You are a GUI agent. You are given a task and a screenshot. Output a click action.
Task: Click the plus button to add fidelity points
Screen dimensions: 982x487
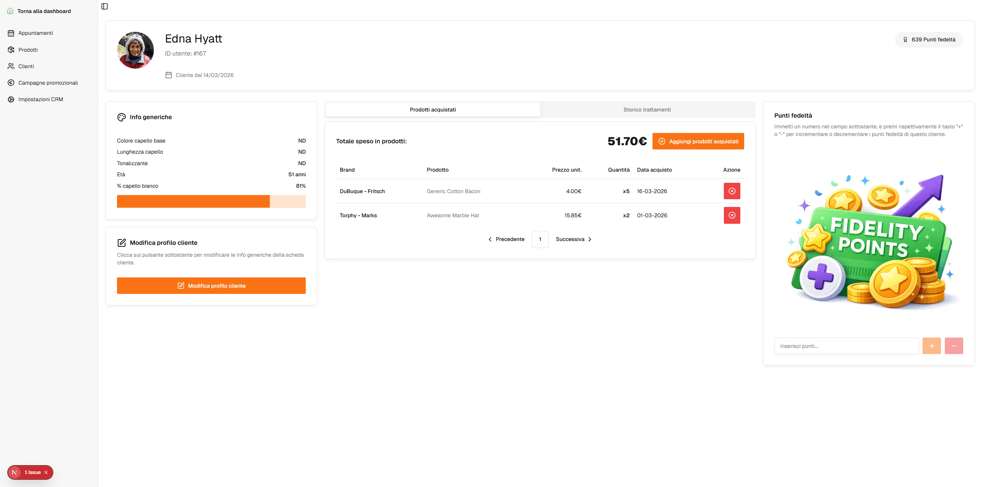(x=932, y=345)
